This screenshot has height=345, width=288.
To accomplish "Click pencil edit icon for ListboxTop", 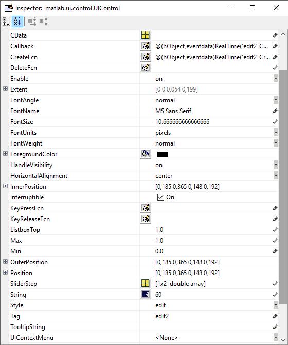I will point(275,229).
